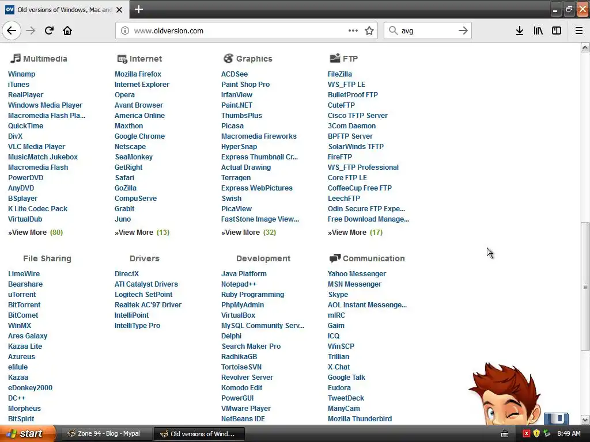Open the Realtek AC'97 Driver link

click(x=148, y=305)
